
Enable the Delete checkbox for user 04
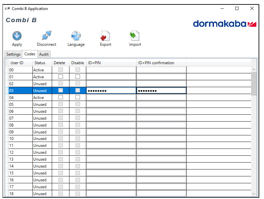pyautogui.click(x=60, y=97)
